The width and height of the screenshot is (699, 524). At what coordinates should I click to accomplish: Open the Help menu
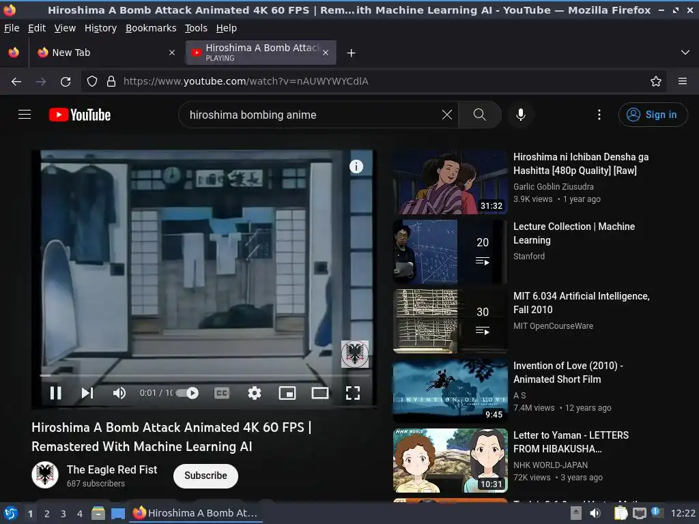tap(227, 28)
